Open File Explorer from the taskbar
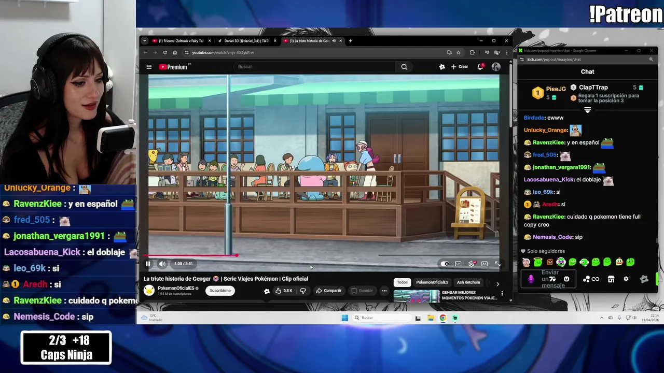Viewport: 664px width, 373px height. (x=431, y=318)
